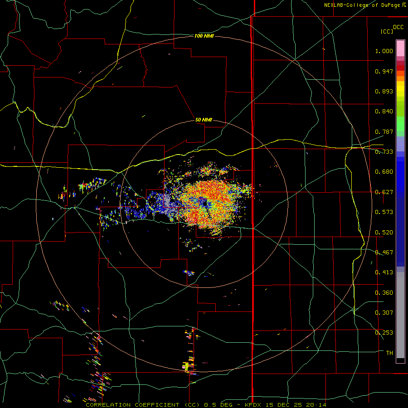This screenshot has width=408, height=408.
Task: Select the 0.680 scale value
Action: pos(384,172)
